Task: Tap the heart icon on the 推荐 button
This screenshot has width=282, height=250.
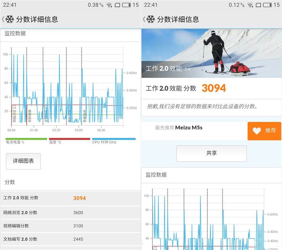Action: pos(257,131)
